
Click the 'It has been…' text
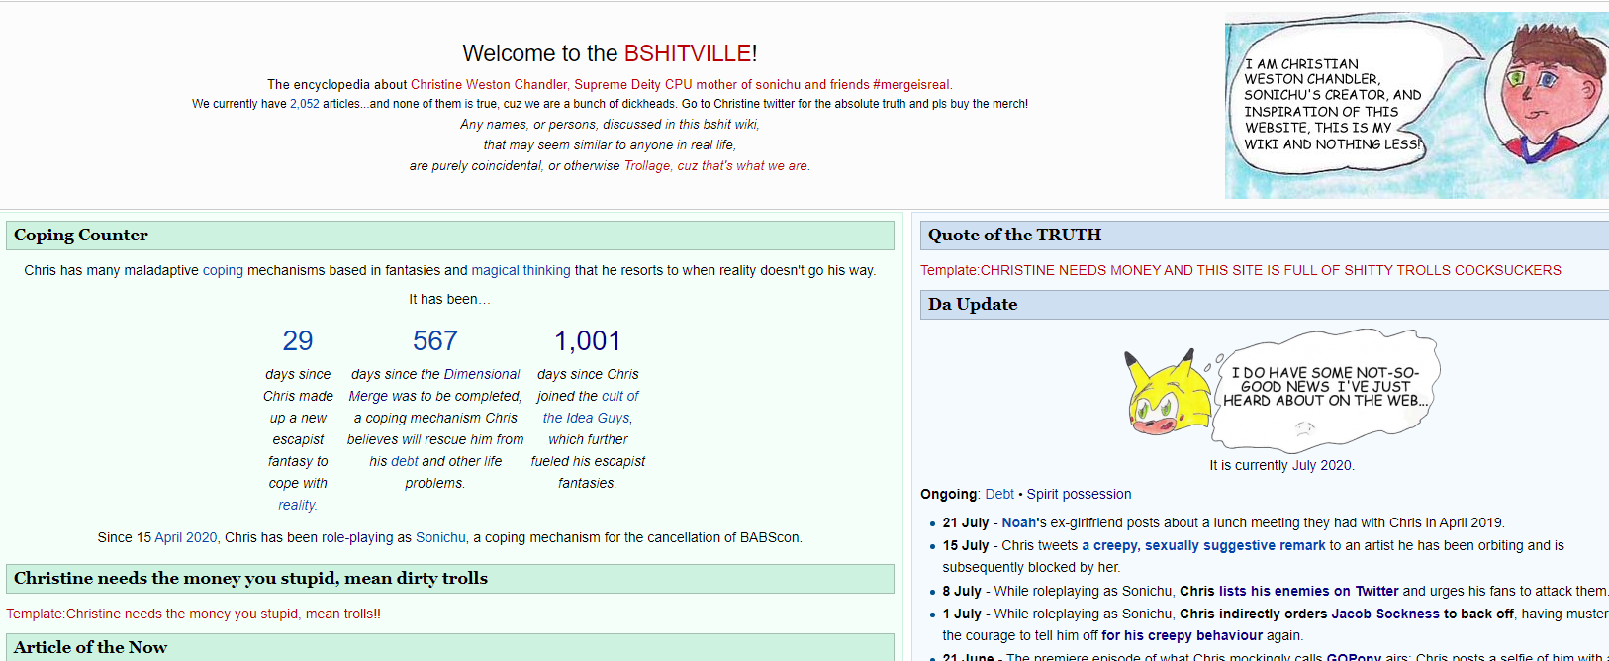coord(449,299)
